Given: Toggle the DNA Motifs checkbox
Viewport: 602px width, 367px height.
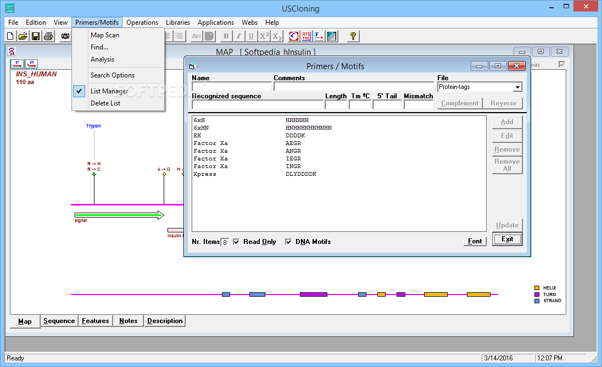Looking at the screenshot, I should (288, 242).
